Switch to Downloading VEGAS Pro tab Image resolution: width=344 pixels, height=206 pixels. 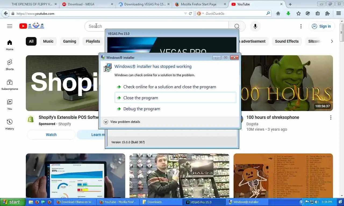click(x=144, y=4)
